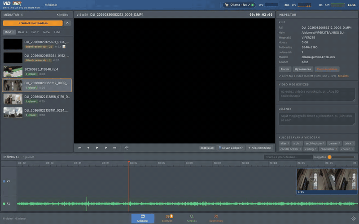This screenshot has height=224, width=359.
Task: Filter media list by Kész
Action: [x=23, y=32]
